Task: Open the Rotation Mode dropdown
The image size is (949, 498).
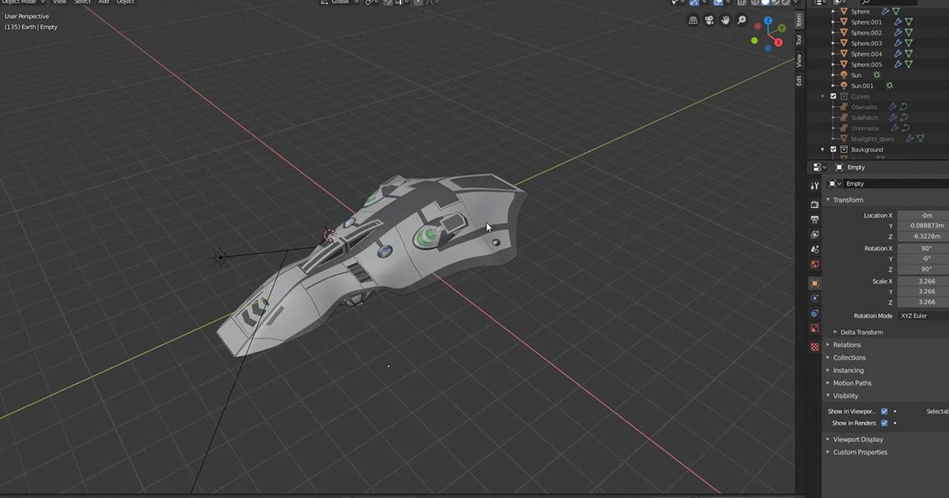Action: click(916, 315)
